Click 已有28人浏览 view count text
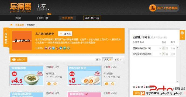The image size is (186, 97). point(53,67)
